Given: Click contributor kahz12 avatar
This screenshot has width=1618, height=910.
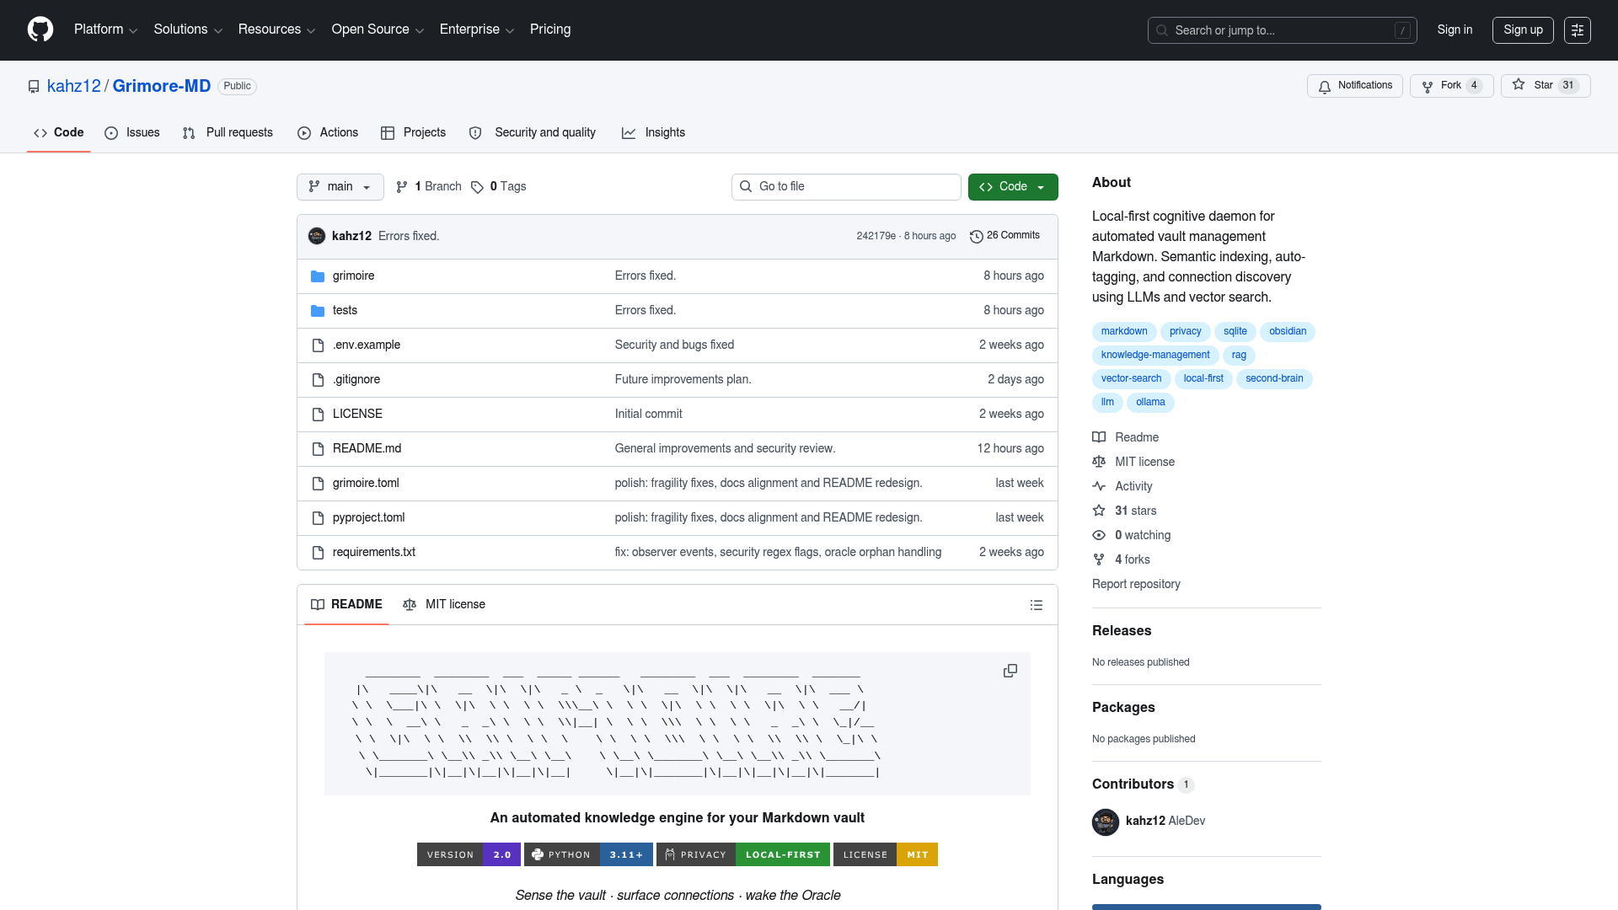Looking at the screenshot, I should [x=1106, y=822].
